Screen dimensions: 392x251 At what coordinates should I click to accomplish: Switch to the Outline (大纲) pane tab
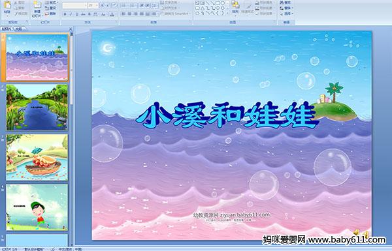pyautogui.click(x=18, y=29)
